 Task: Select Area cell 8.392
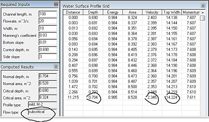click(x=132, y=44)
